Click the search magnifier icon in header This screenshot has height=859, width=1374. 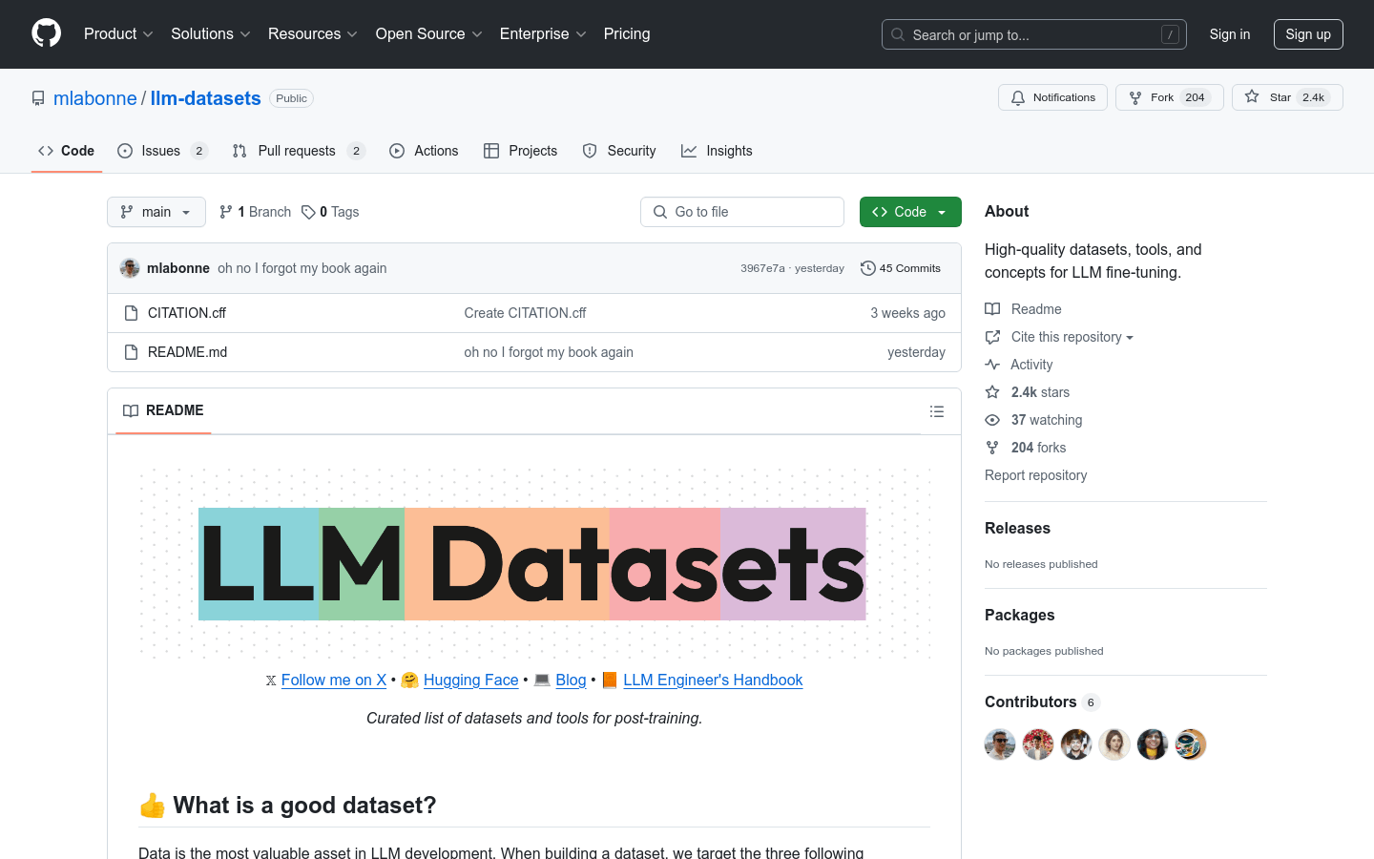(x=898, y=34)
